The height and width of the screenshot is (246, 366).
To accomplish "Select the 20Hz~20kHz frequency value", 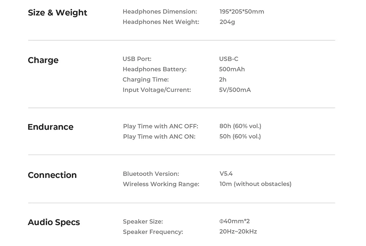I will tap(238, 232).
